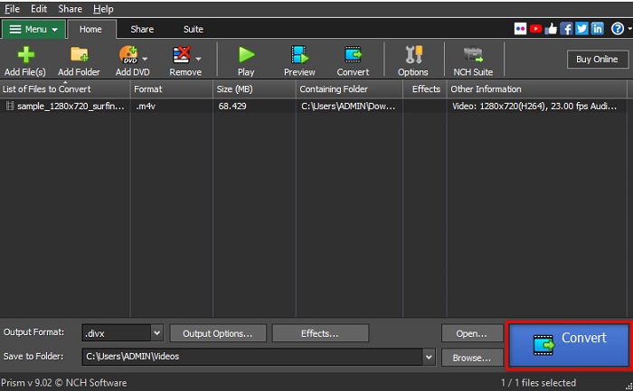Click the film strip icon beside sample file

point(10,106)
